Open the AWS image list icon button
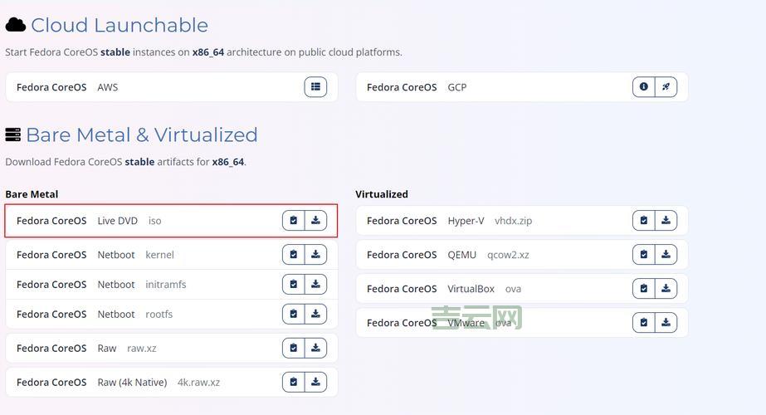Viewport: 766px width, 415px height. pyautogui.click(x=315, y=87)
